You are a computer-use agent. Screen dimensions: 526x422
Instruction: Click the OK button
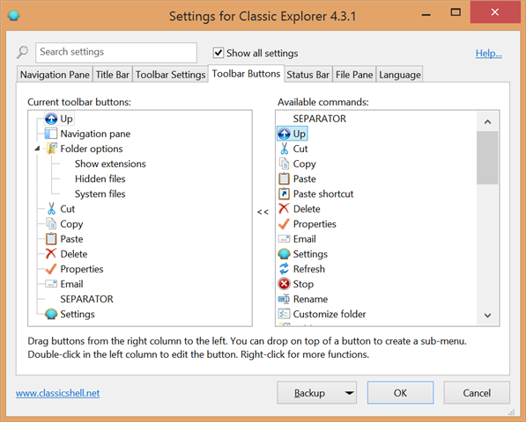pyautogui.click(x=400, y=393)
